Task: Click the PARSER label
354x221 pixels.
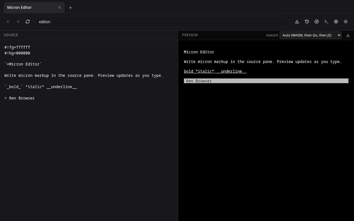Action: point(272,35)
